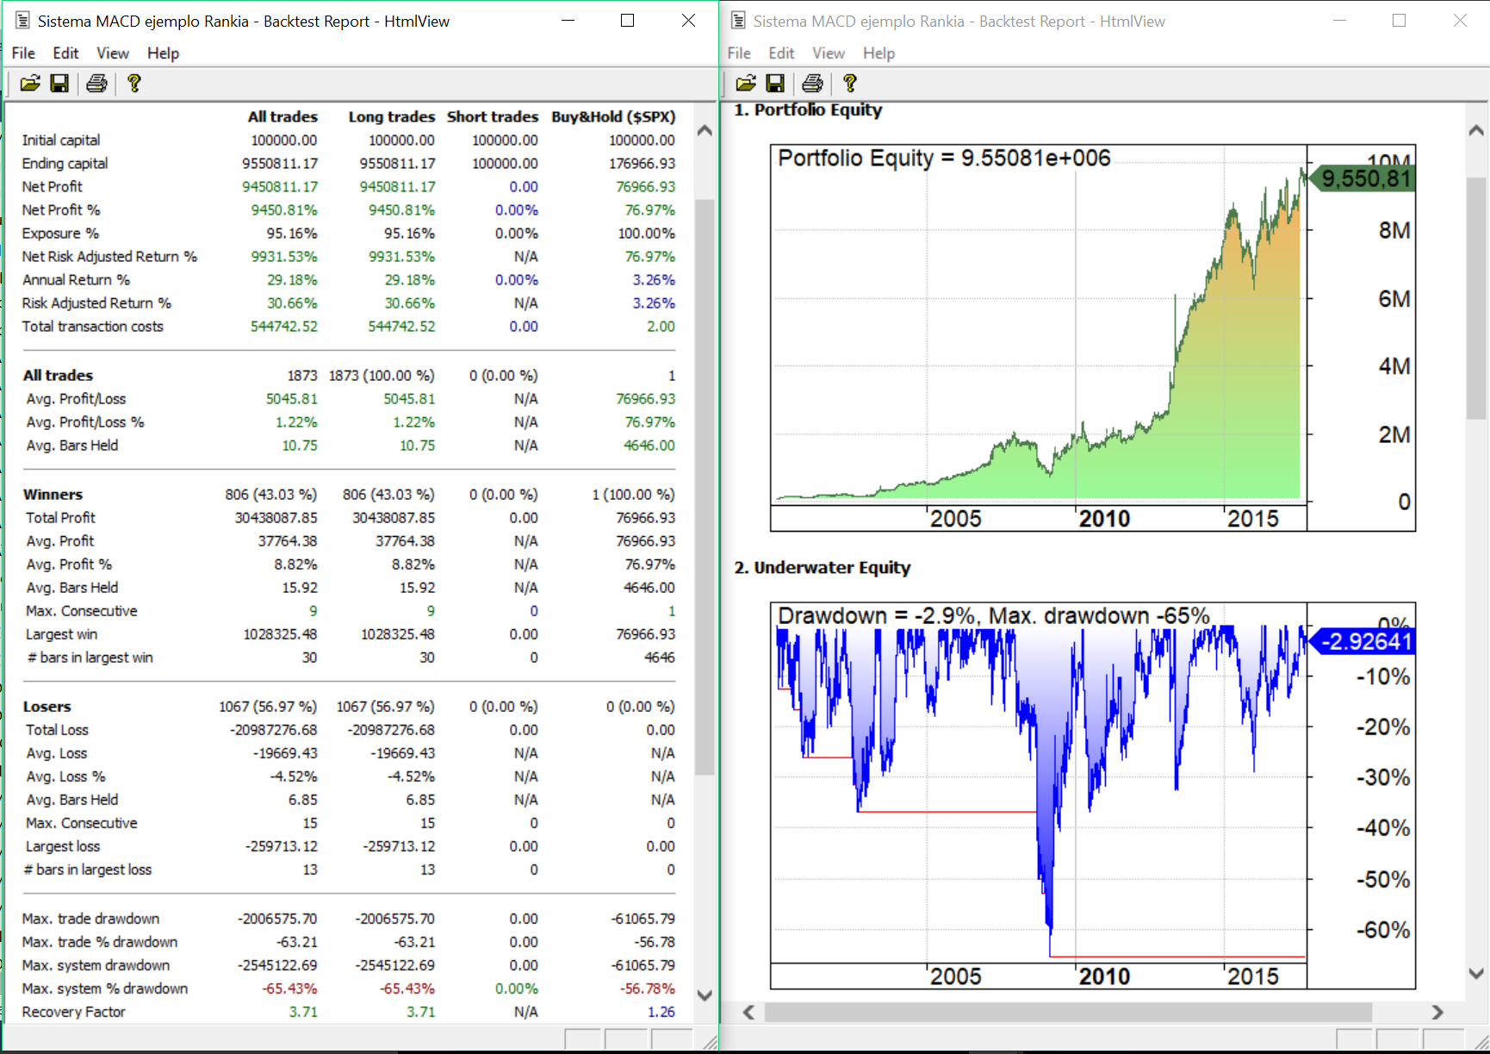Click left arrow of horizontal chart scrollbar
1490x1054 pixels.
point(748,1012)
